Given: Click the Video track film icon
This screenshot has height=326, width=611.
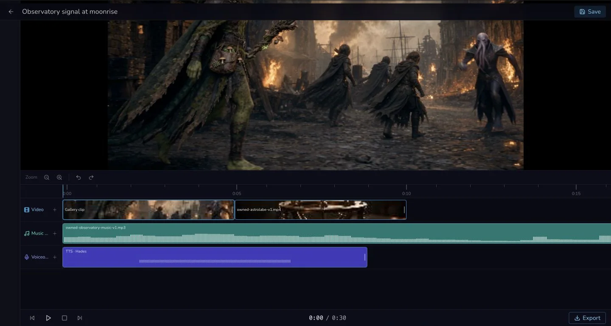Looking at the screenshot, I should coord(27,210).
